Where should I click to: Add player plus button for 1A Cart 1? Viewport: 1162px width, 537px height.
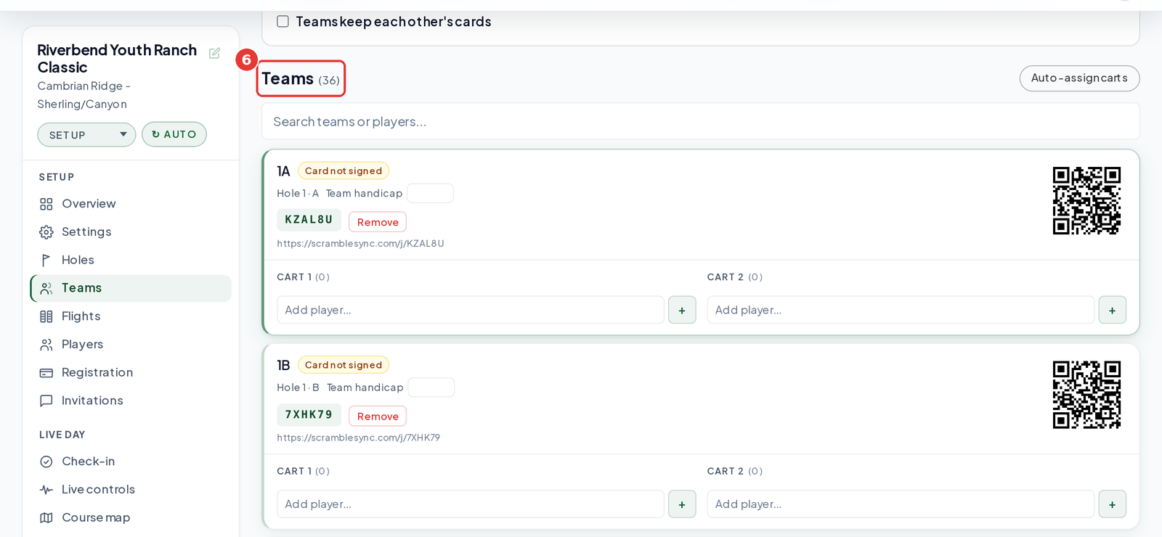(682, 310)
